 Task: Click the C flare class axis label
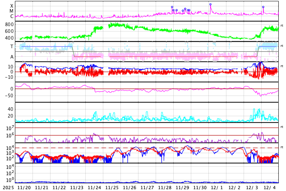[x=12, y=16]
